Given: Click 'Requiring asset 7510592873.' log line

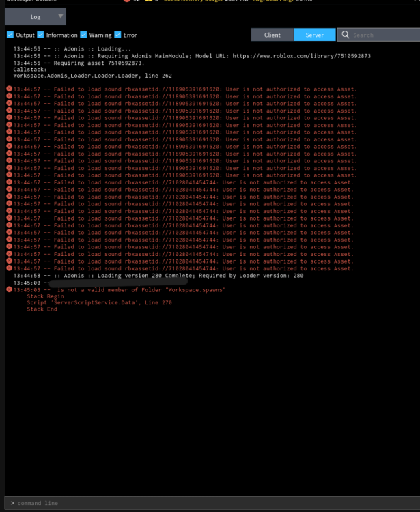Looking at the screenshot, I should point(79,63).
